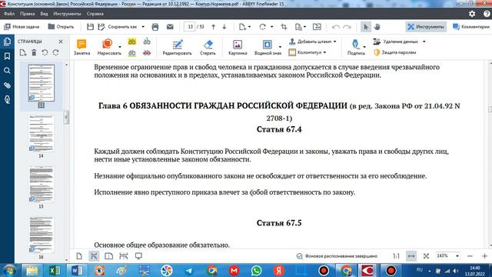The image size is (492, 277).
Task: Toggle the Инструменты panel button
Action: [426, 27]
